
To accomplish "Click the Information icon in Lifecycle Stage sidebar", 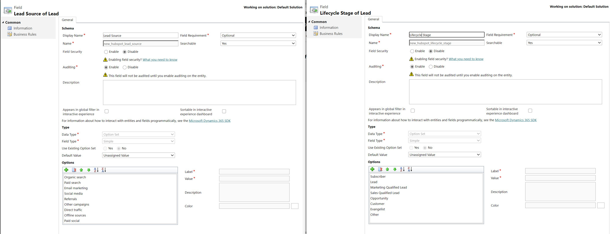I will click(x=316, y=28).
